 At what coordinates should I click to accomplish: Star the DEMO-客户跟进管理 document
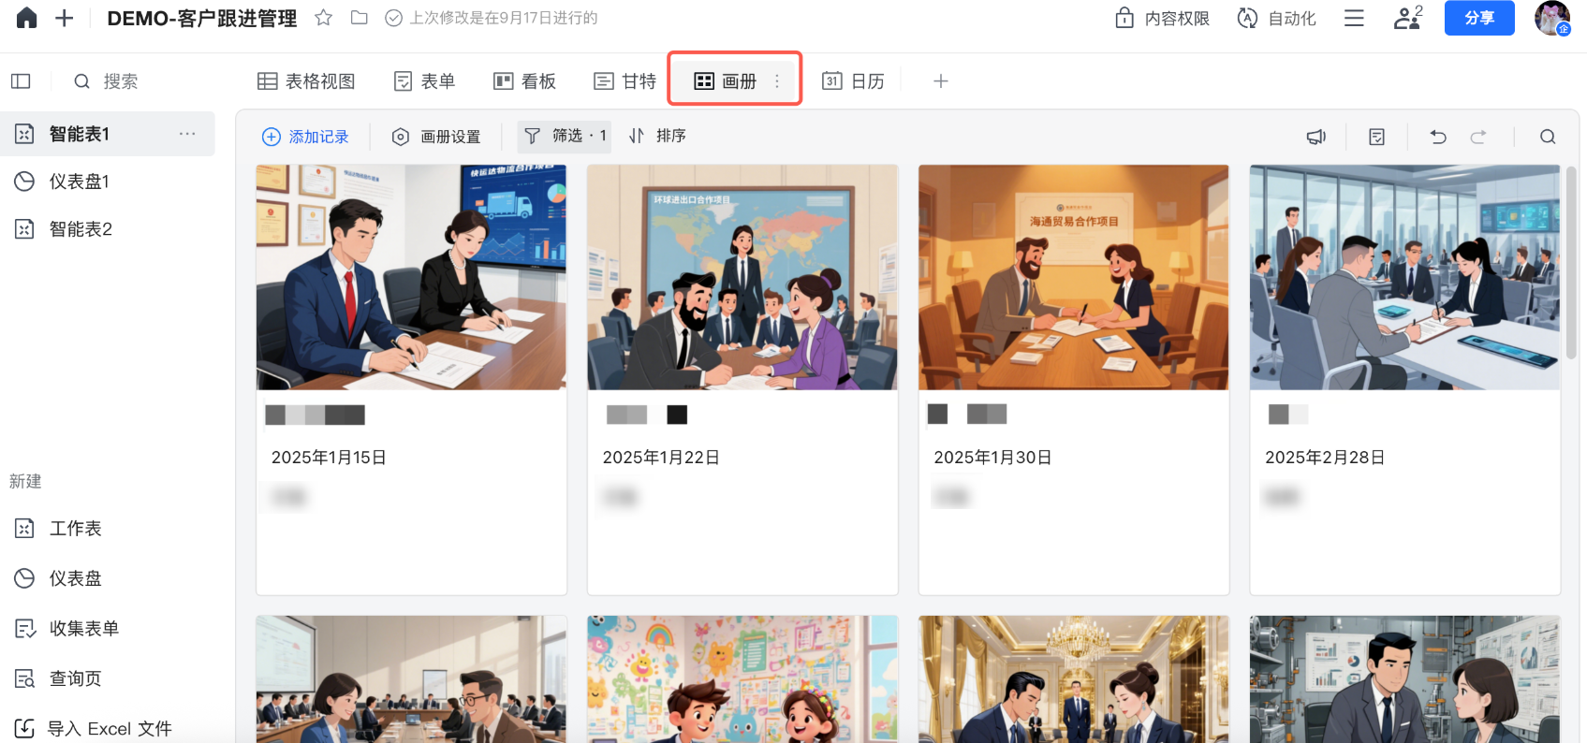coord(323,18)
